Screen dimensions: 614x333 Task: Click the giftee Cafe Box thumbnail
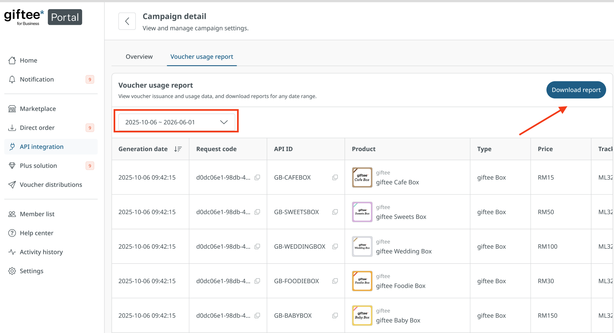(x=362, y=177)
